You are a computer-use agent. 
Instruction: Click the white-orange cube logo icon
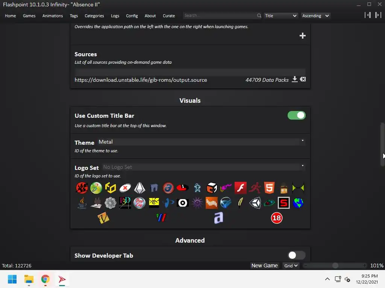pos(212,188)
